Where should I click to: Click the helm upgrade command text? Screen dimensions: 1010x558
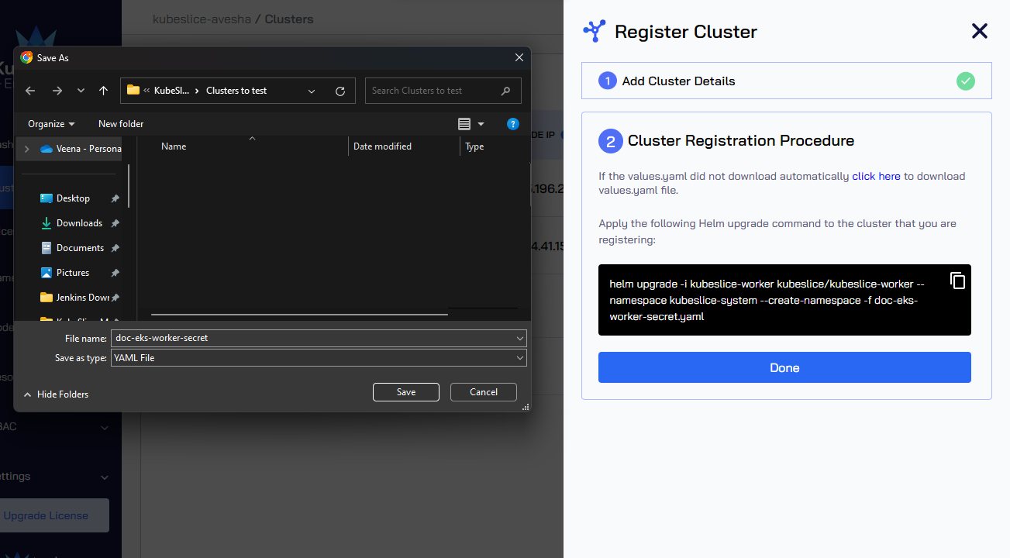tap(767, 300)
